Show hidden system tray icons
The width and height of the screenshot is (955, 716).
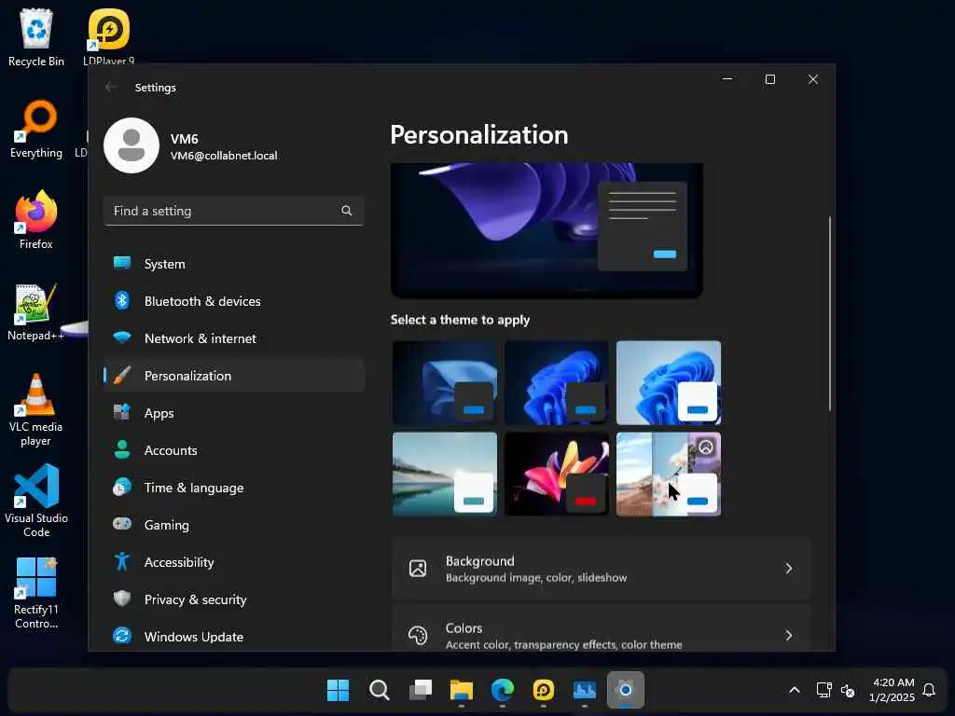pos(795,690)
